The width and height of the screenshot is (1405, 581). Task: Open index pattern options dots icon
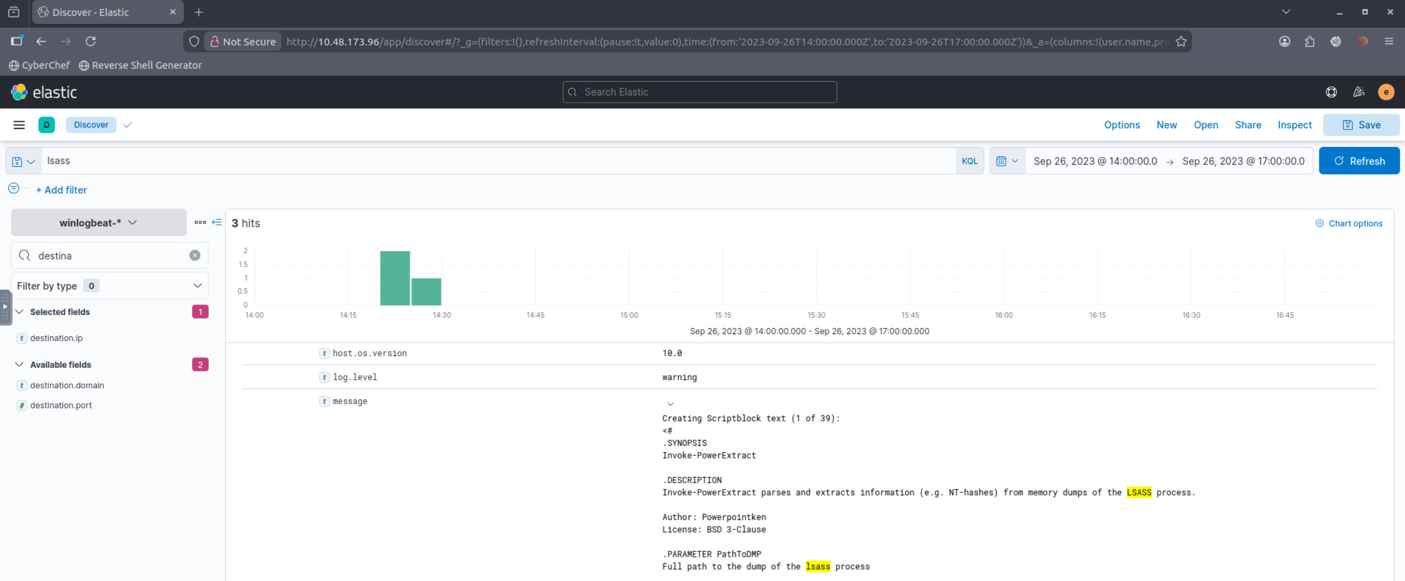click(200, 223)
